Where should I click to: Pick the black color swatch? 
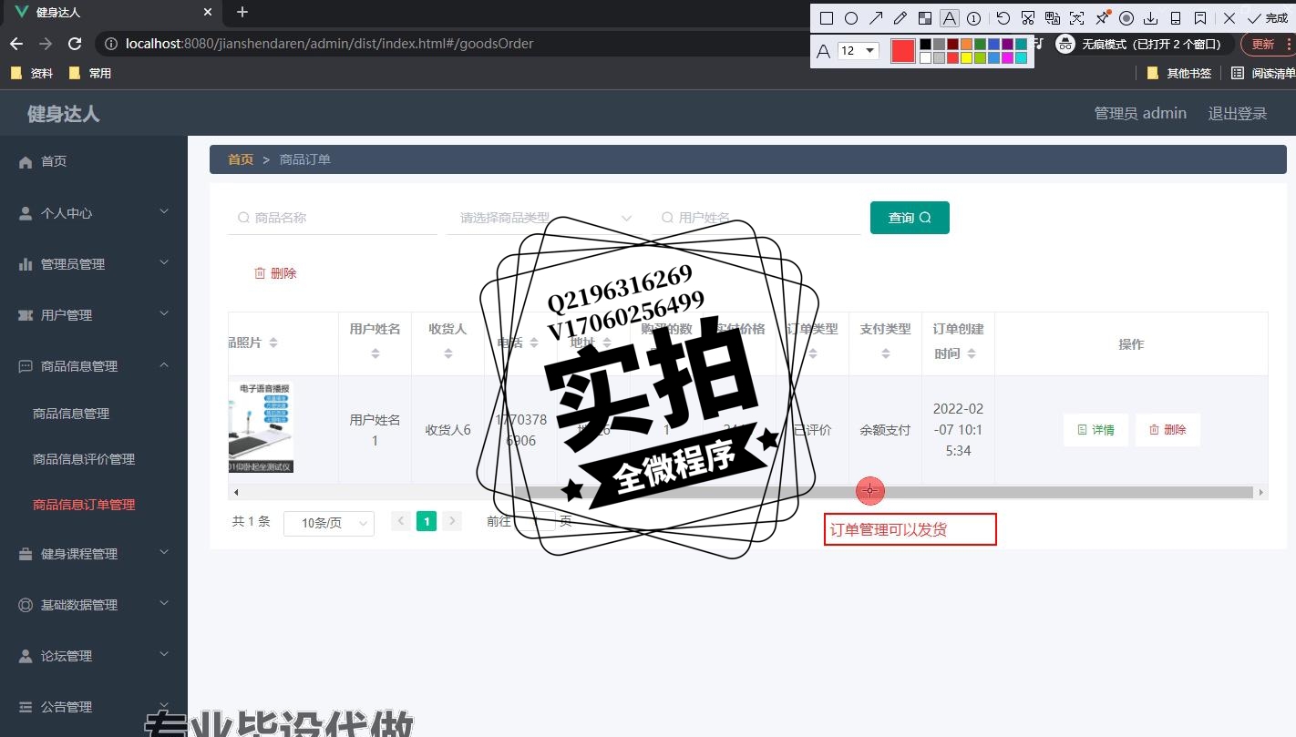pos(926,44)
